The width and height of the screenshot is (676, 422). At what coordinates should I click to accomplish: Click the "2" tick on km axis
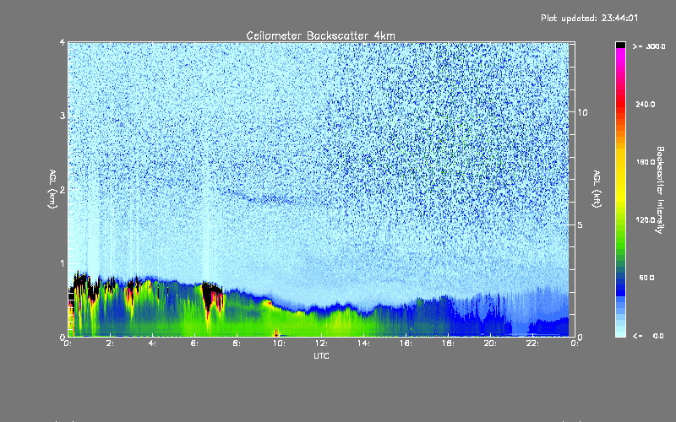coord(63,190)
